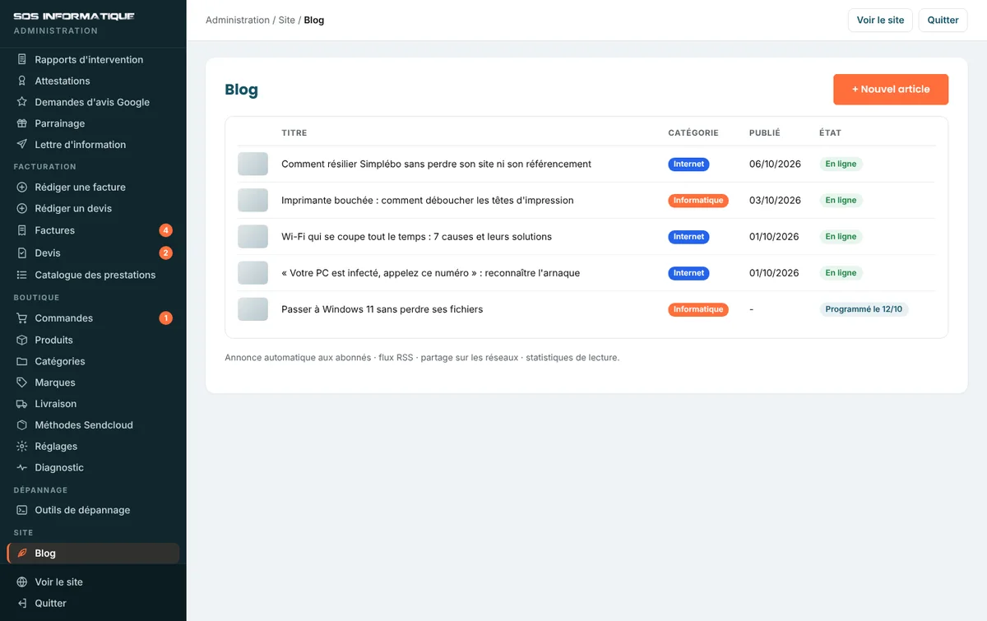Click the En ligne status dated 06/10/2026
This screenshot has width=987, height=621.
[x=841, y=164]
